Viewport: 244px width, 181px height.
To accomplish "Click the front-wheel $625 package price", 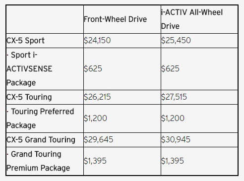I will tap(93, 68).
